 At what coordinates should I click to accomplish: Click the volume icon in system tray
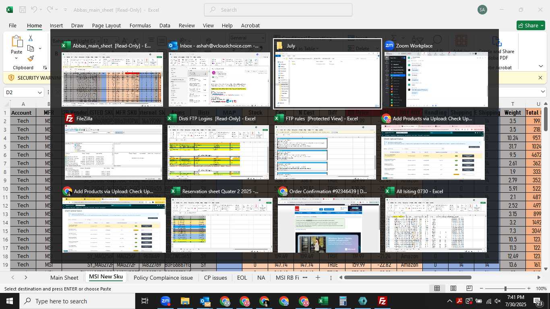pyautogui.click(x=498, y=301)
